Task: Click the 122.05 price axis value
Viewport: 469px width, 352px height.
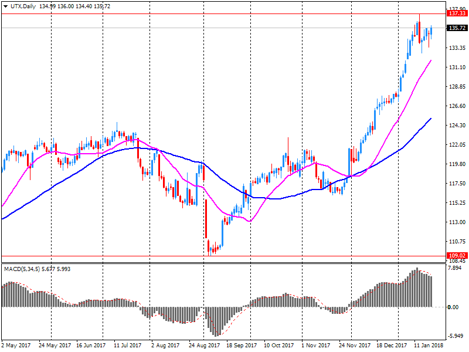Action: click(x=456, y=145)
